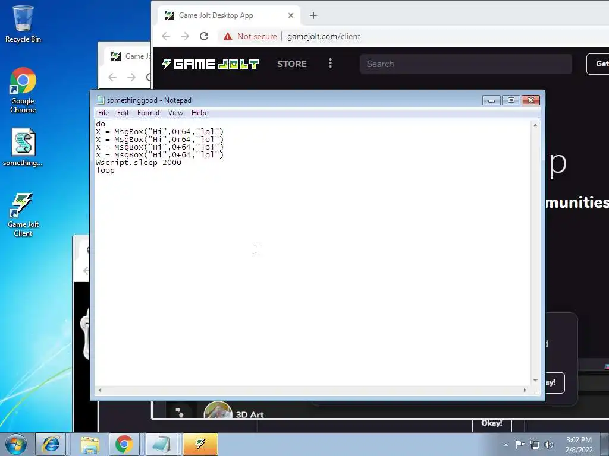Screen dimensions: 609x456
Task: Click Chrome's forward navigation arrow
Action: coord(185,36)
